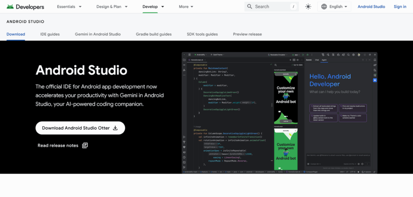Open the Read release notes link

58,145
